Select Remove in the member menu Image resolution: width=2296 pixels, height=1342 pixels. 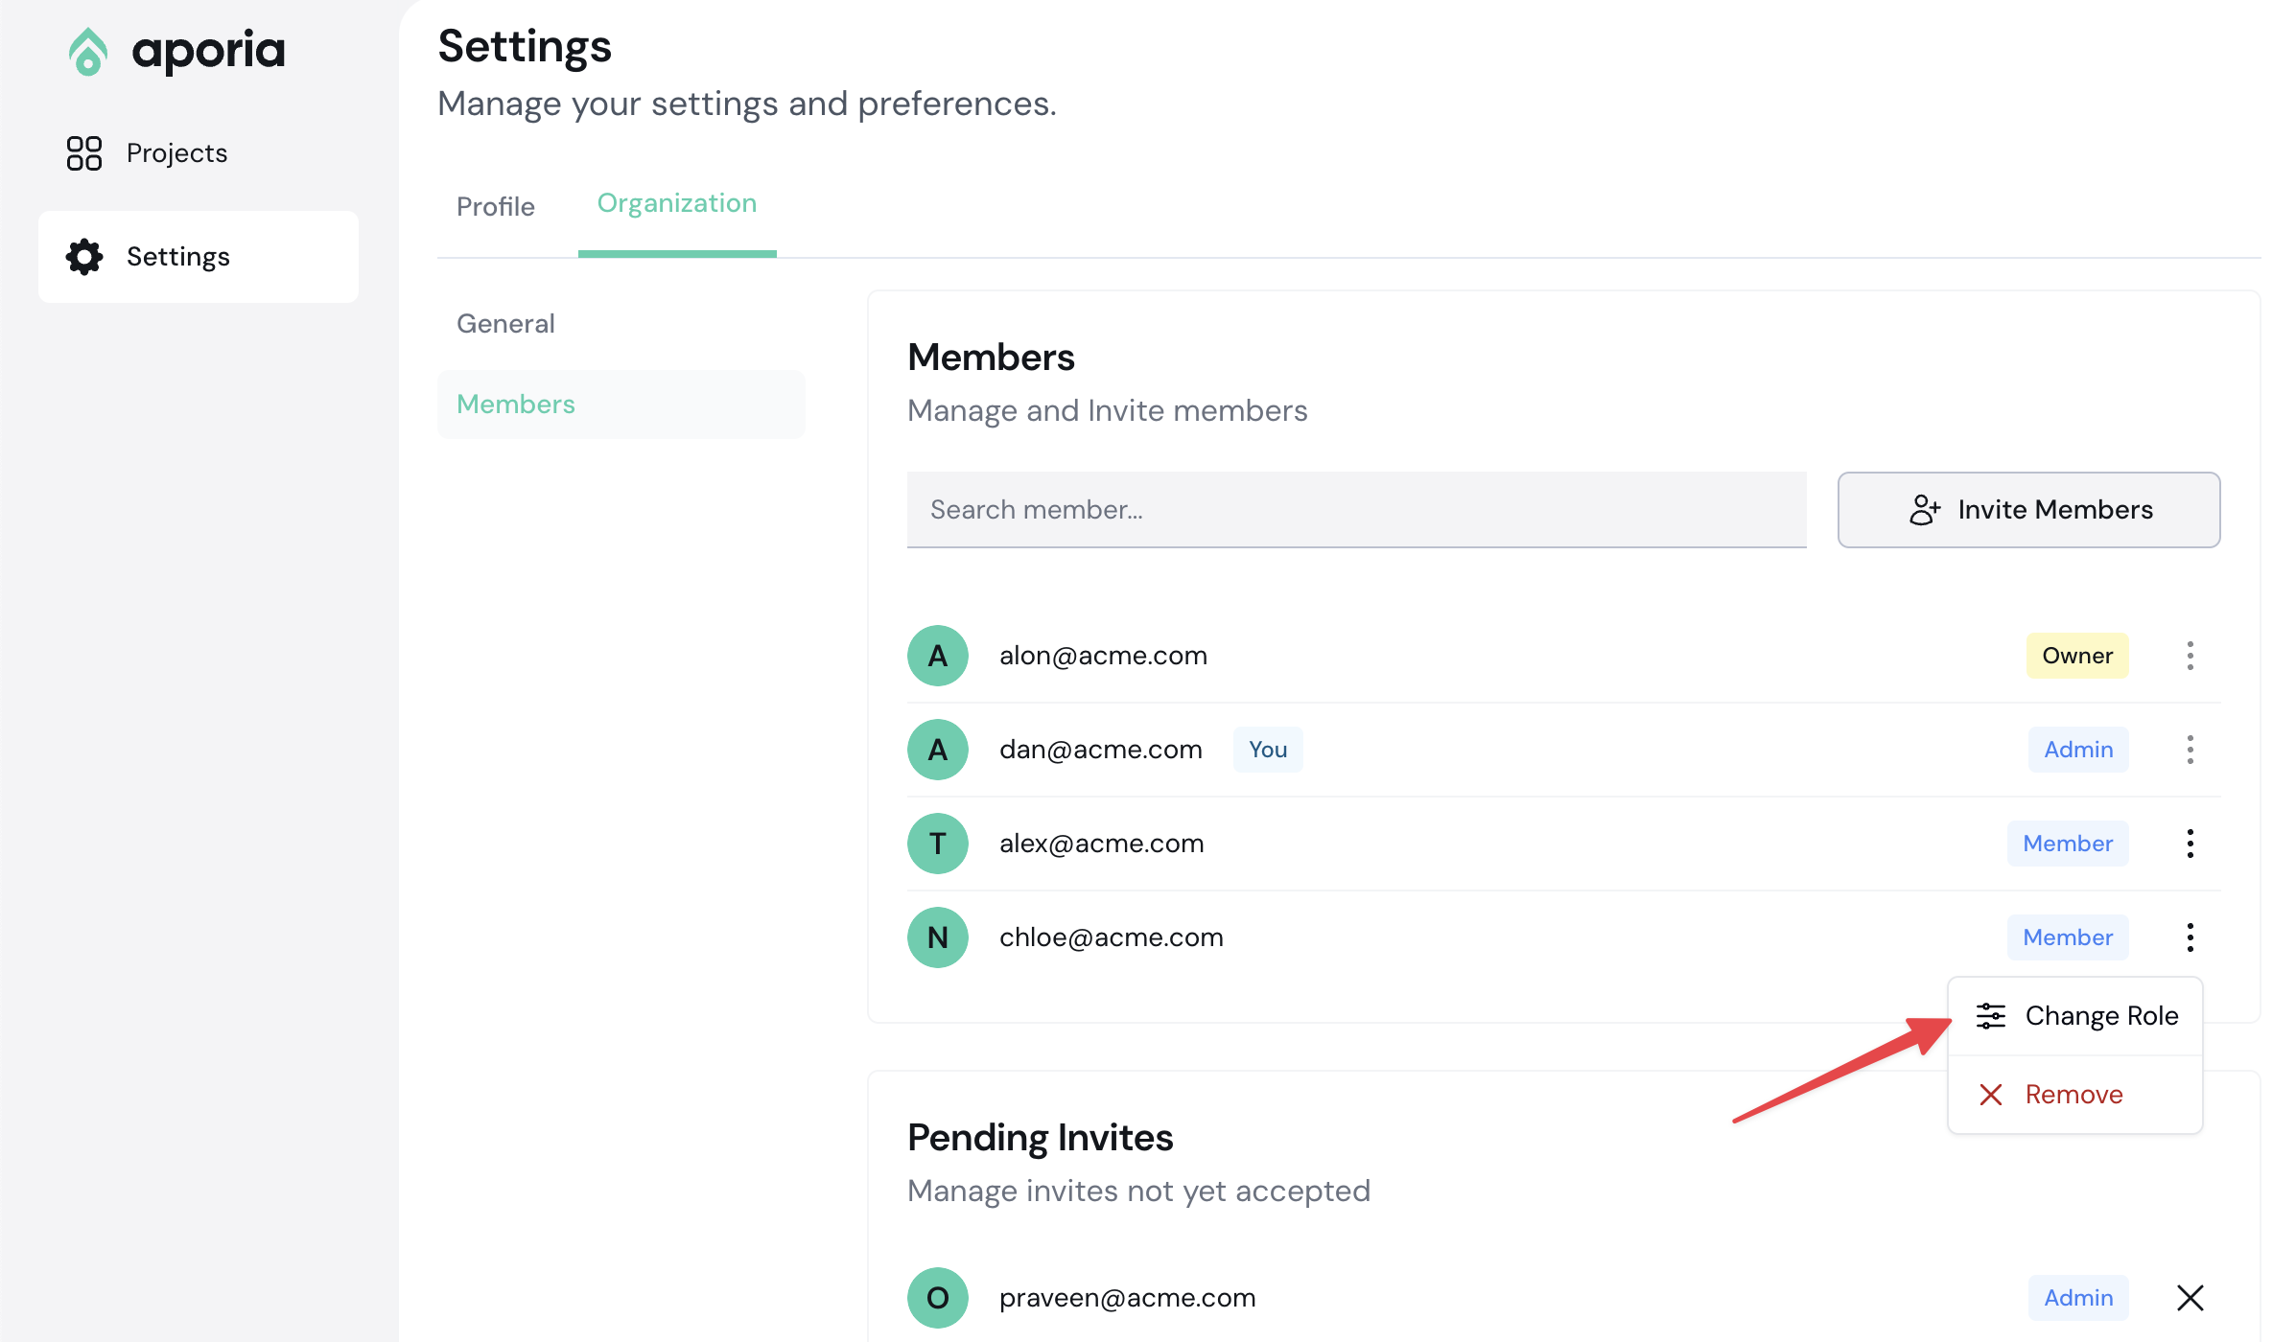point(2073,1095)
